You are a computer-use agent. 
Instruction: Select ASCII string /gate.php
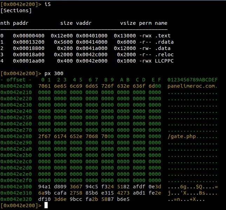tap(182, 136)
